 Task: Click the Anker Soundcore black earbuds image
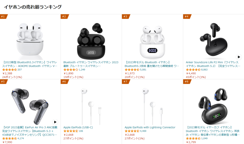coord(213,41)
